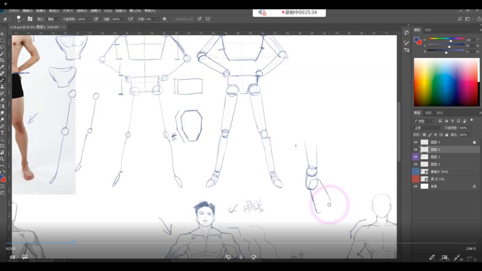This screenshot has height=271, width=482.
Task: Click video progress bar knob
Action: [73, 243]
